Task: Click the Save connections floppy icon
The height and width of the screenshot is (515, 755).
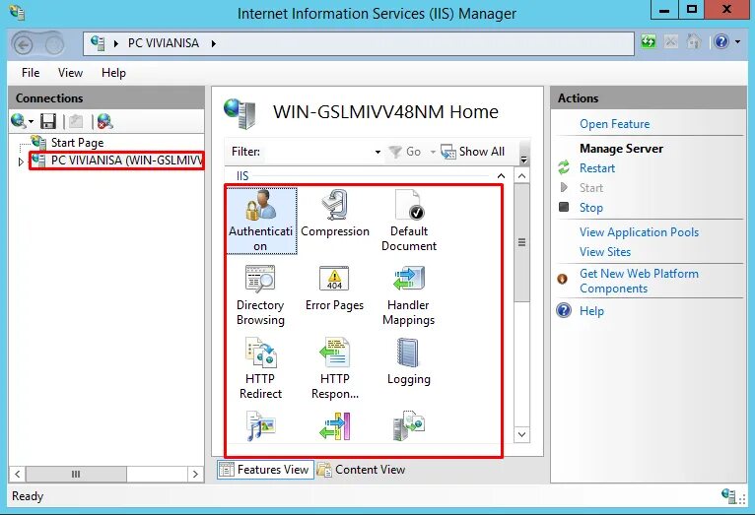Action: click(x=48, y=121)
